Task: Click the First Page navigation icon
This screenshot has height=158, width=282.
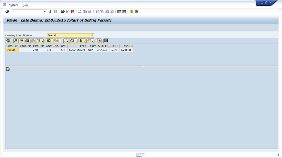Action: coord(97,12)
